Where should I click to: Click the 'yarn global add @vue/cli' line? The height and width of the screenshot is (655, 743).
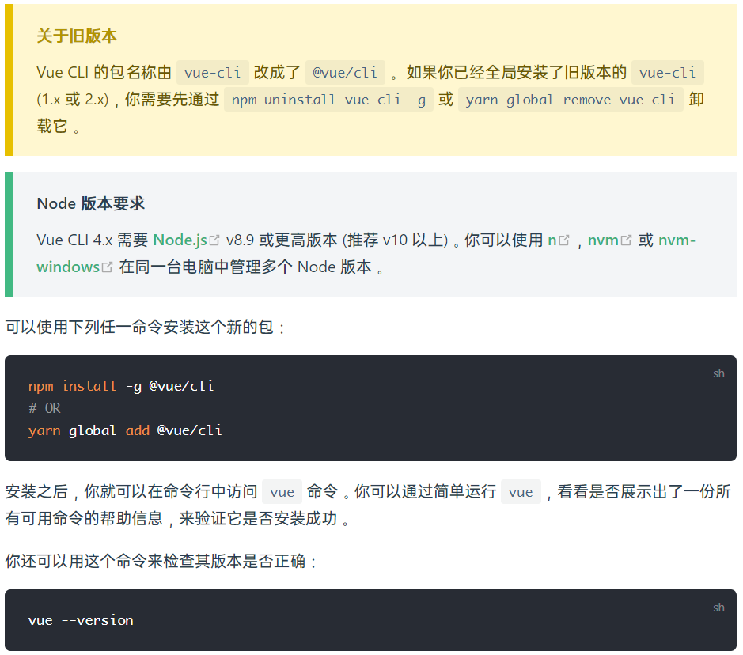124,430
